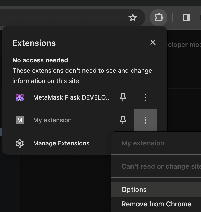Open Manage Extensions

click(61, 143)
